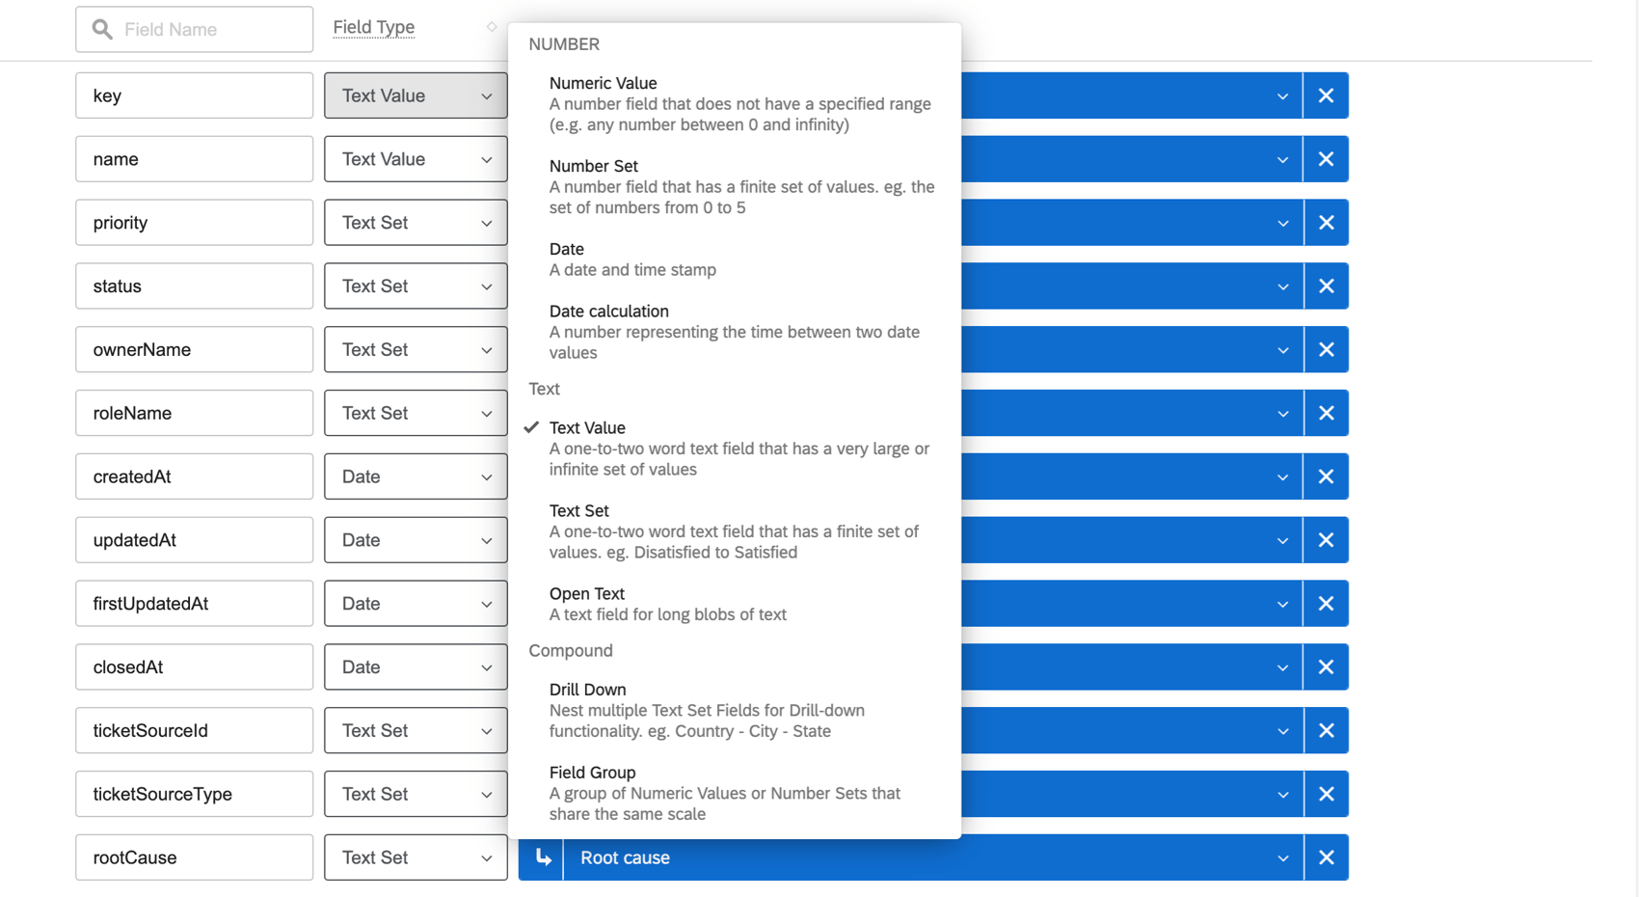Screen dimensions: 1639x897
Task: Remove the ownerName mapping row
Action: click(1326, 349)
